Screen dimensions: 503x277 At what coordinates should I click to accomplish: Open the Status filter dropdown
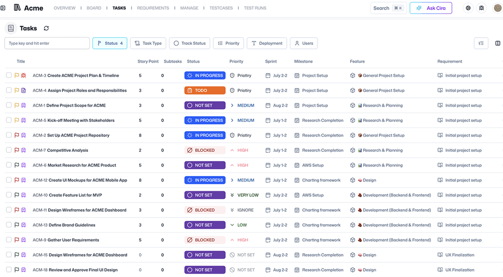click(x=110, y=43)
